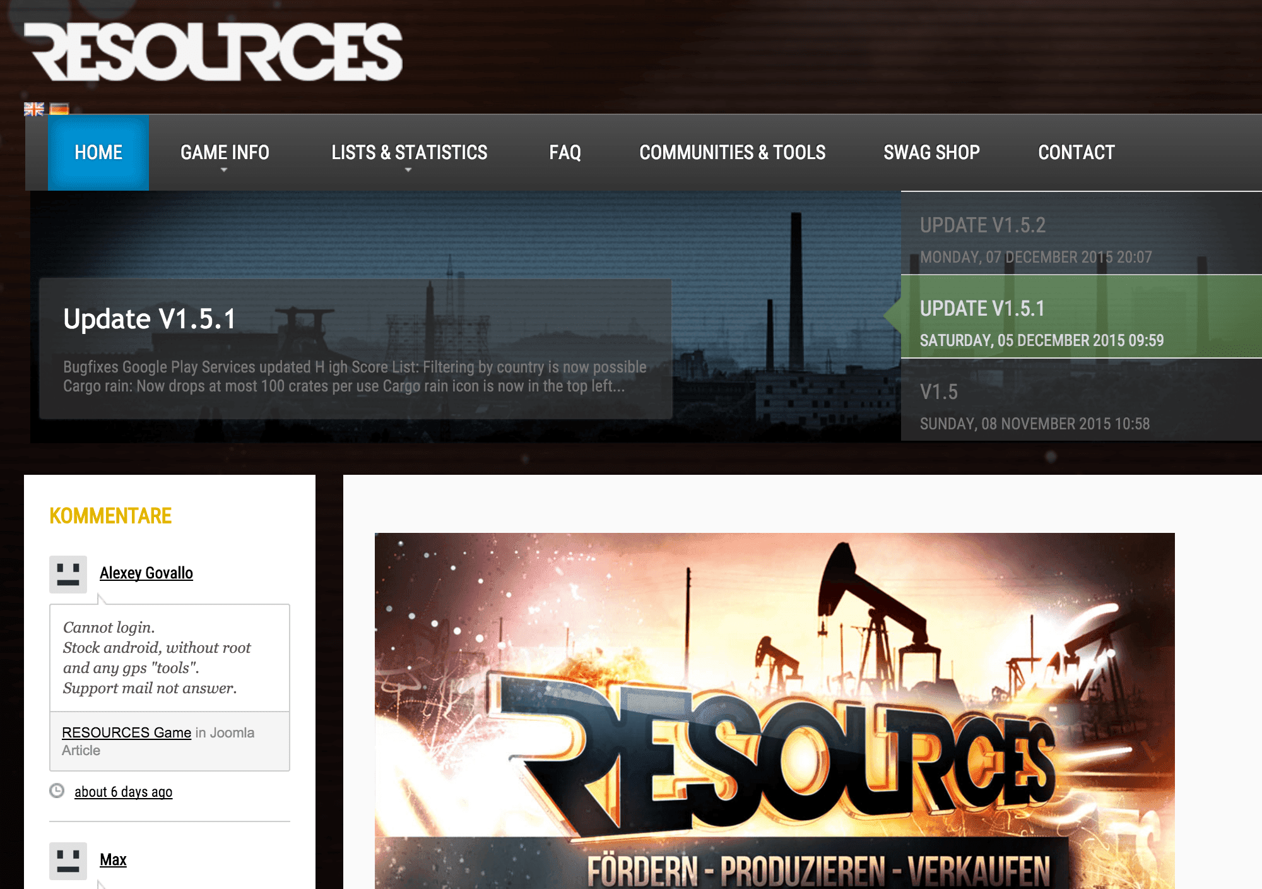Screen dimensions: 1262x889
Task: Click the Cannot login comment text
Action: (156, 658)
